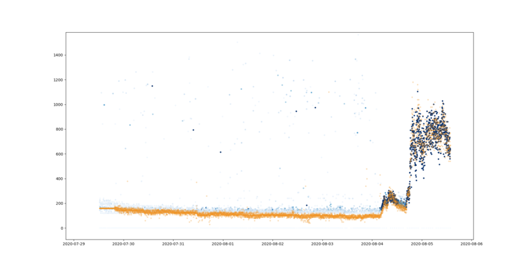Click the 2020-08-05 x-axis date label

(x=421, y=244)
